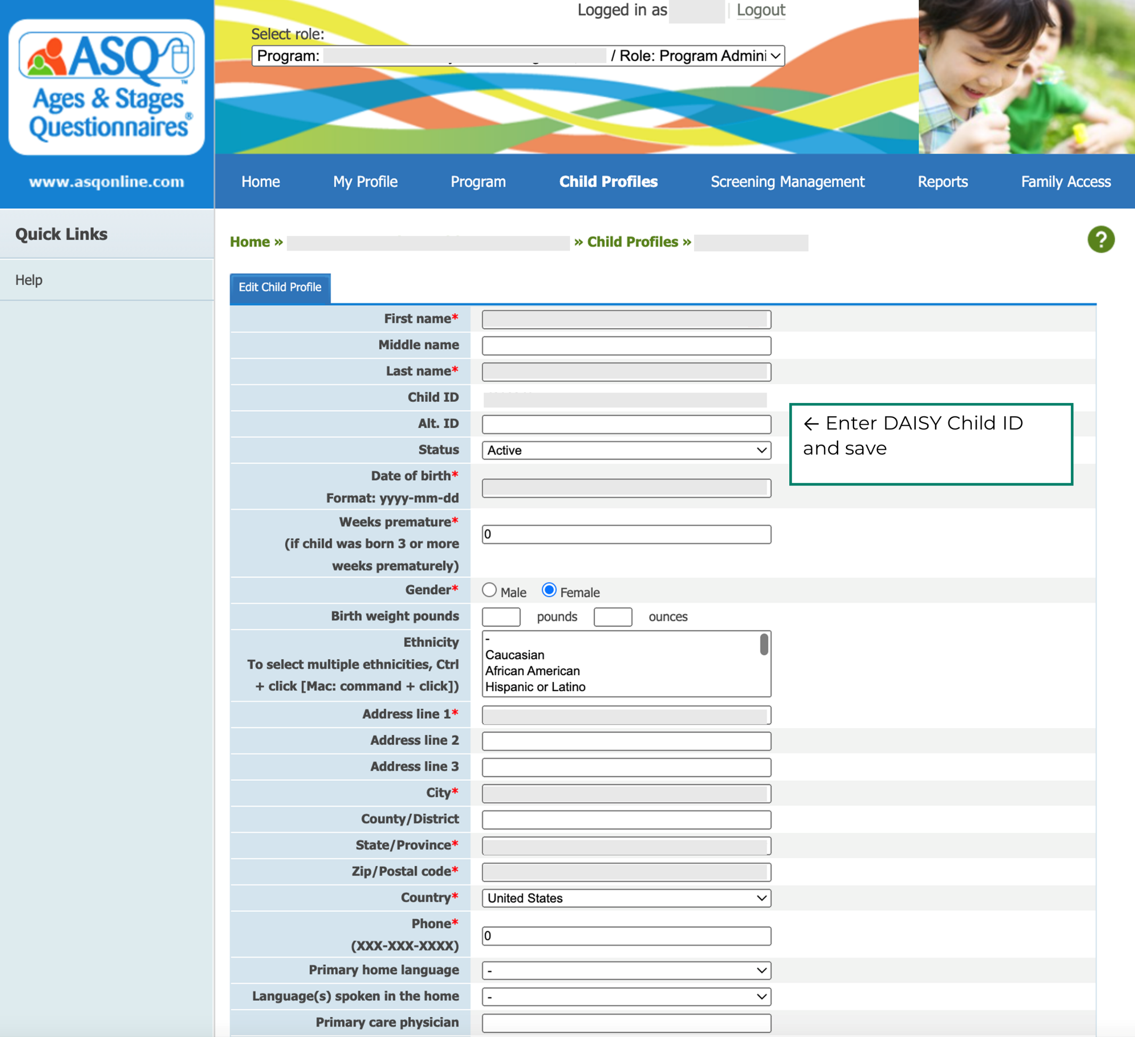Select the Male gender radio button
This screenshot has height=1037, width=1135.
(x=489, y=590)
